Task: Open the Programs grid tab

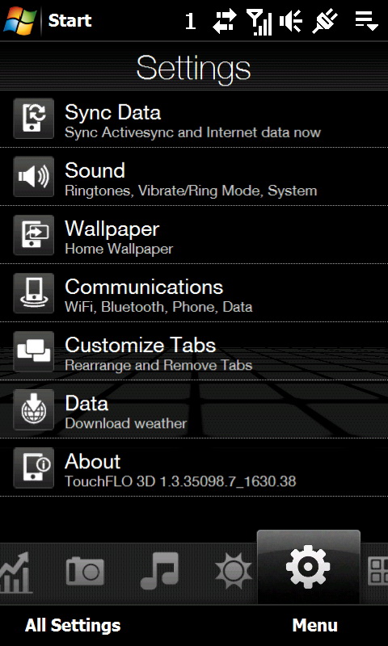Action: [x=377, y=571]
